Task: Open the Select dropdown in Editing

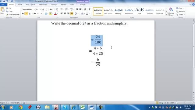Action: point(180,15)
